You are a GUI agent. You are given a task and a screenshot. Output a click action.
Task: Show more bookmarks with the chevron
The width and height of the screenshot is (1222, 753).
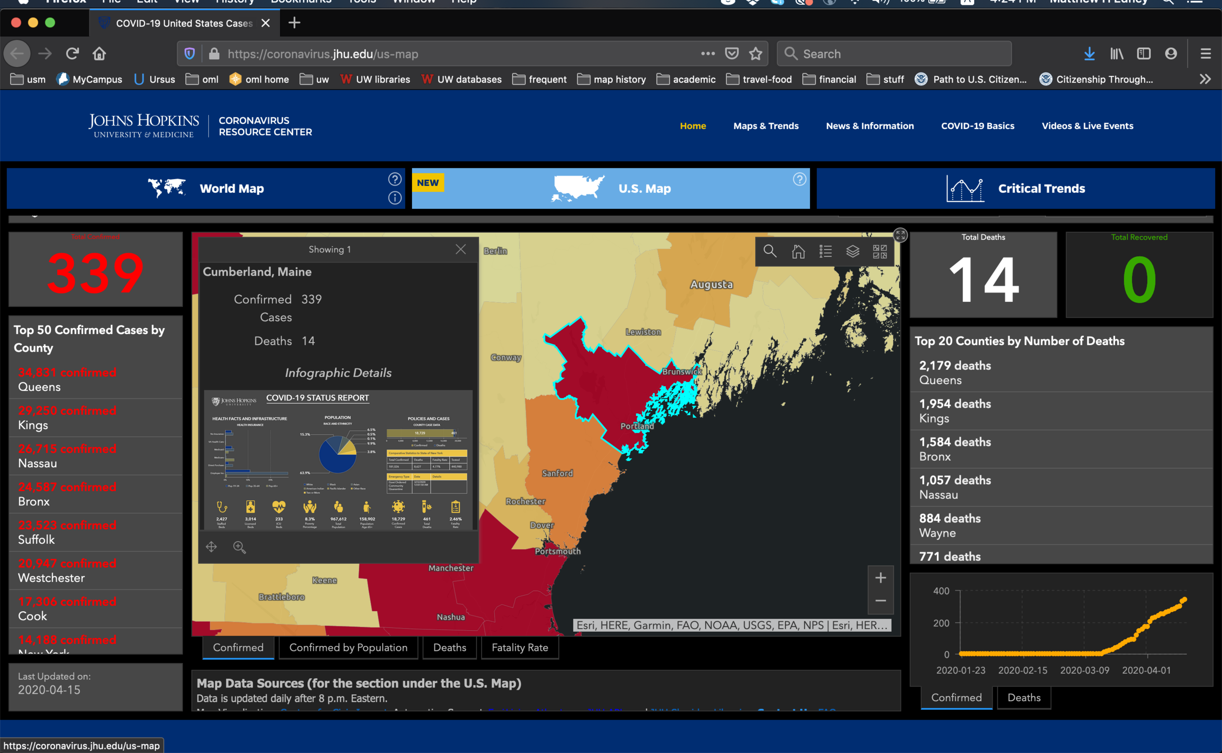pos(1204,79)
